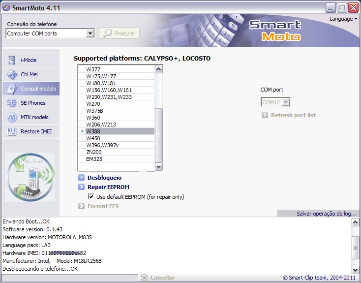Open the Language menu
The image size is (361, 283).
click(343, 19)
